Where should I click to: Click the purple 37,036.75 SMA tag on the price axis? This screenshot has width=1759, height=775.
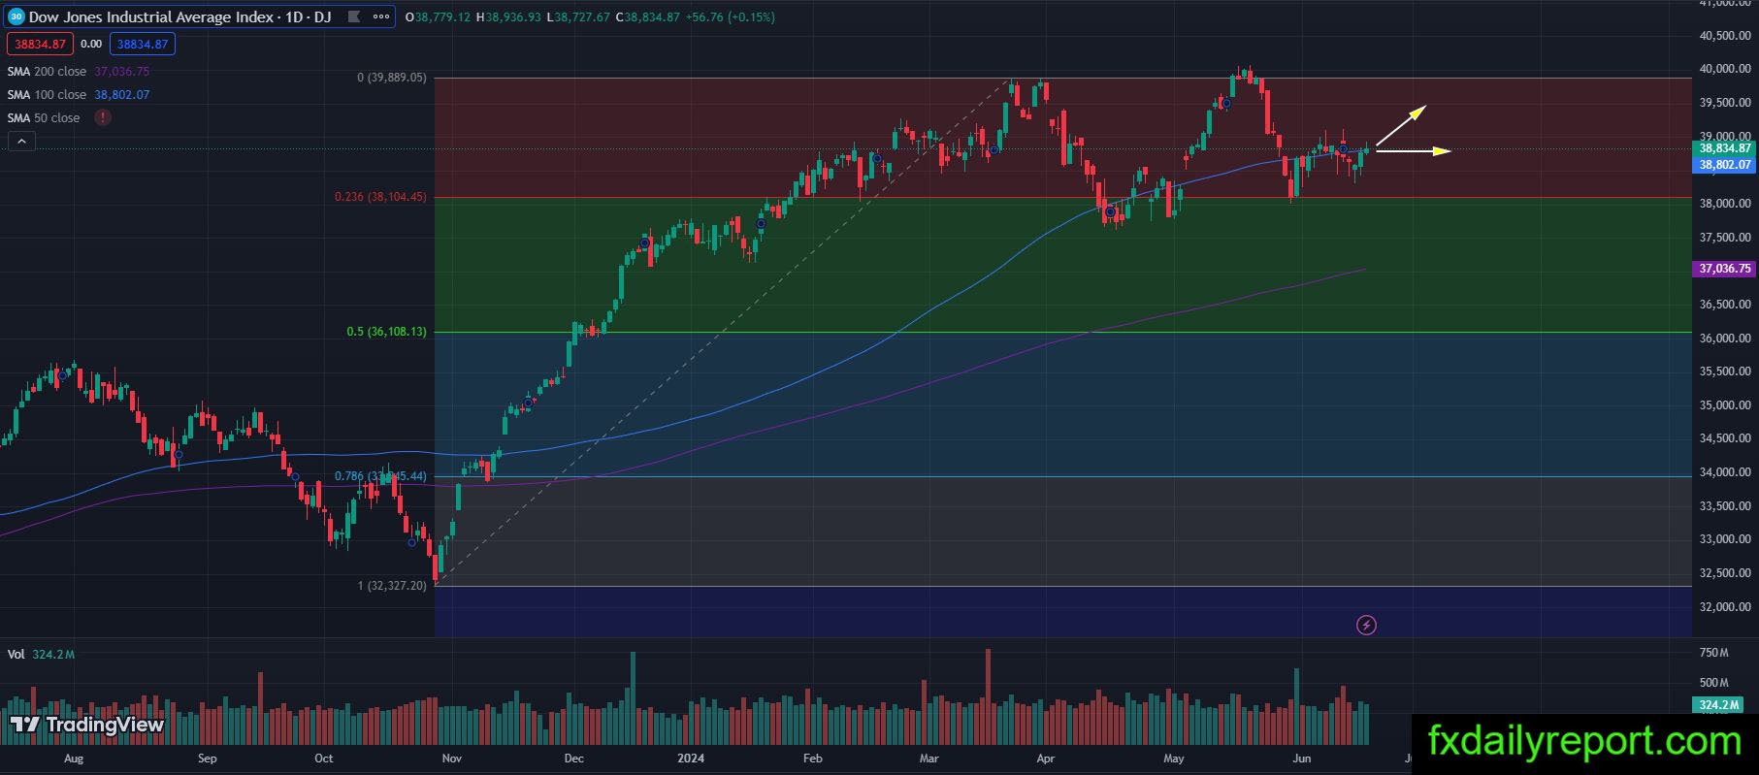pos(1725,268)
